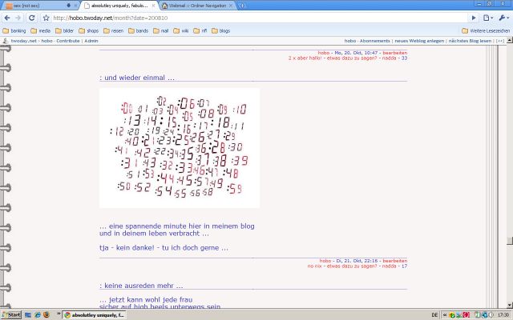This screenshot has width=513, height=320.
Task: Click the browser back arrow button
Action: (6, 18)
